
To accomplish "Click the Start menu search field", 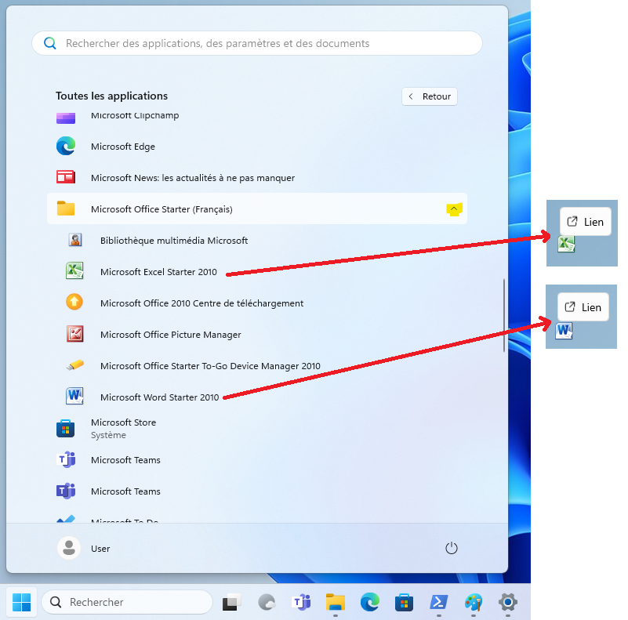I will (256, 43).
